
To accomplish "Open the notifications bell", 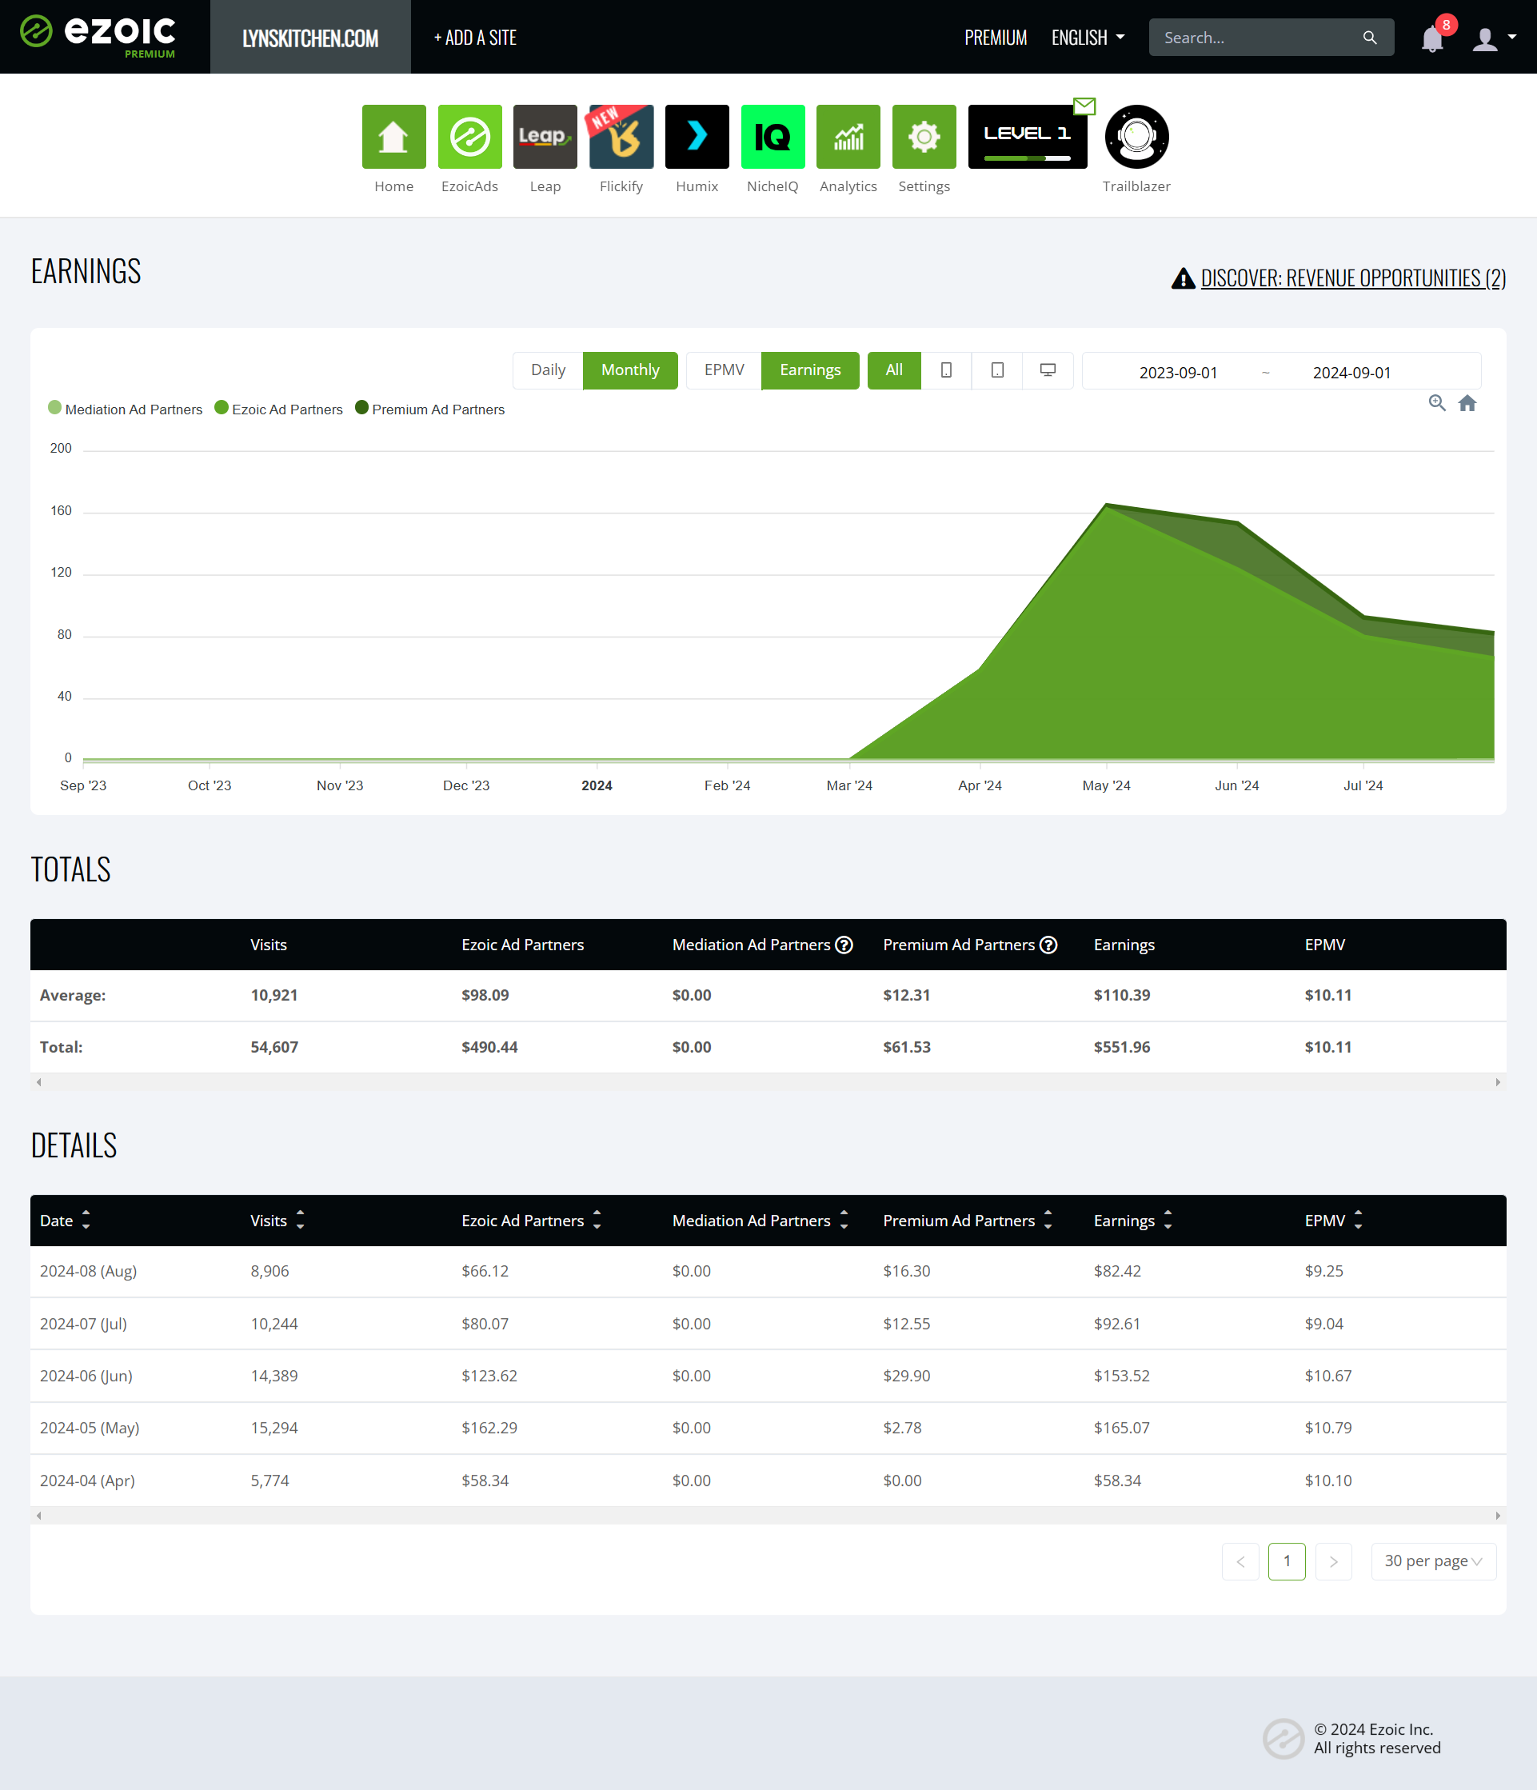I will click(1432, 39).
